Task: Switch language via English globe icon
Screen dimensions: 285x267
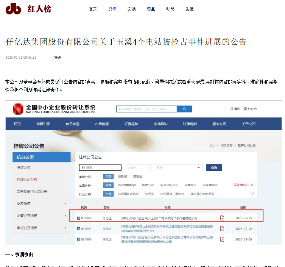Action: pyautogui.click(x=245, y=109)
